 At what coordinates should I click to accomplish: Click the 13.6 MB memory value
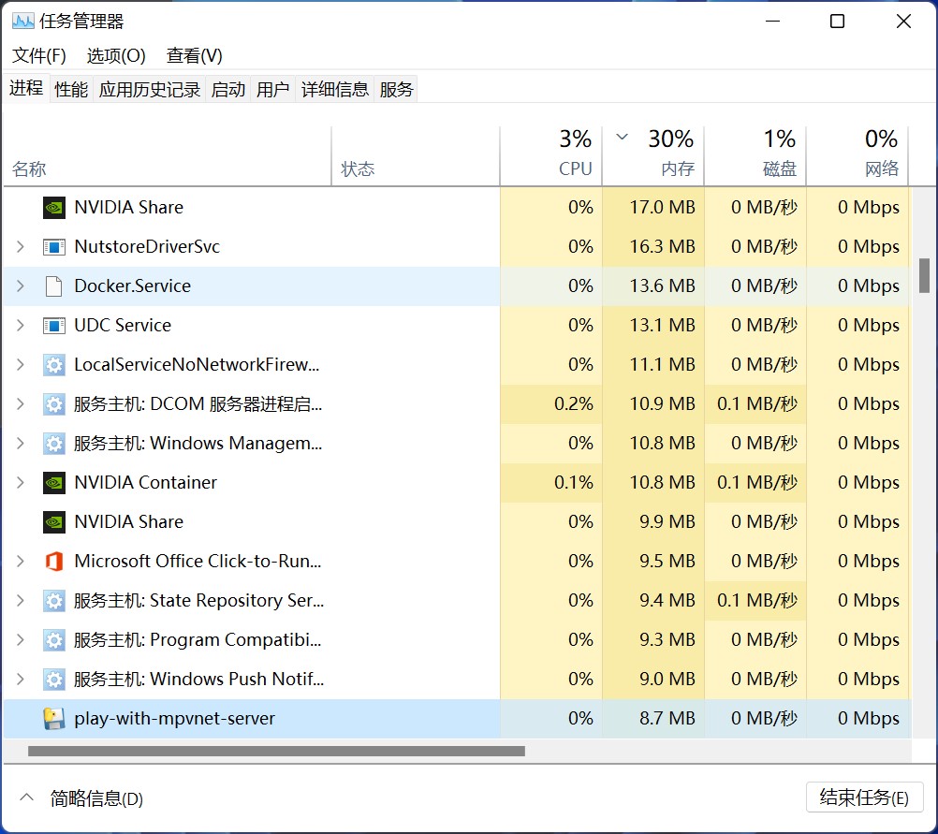(x=662, y=286)
